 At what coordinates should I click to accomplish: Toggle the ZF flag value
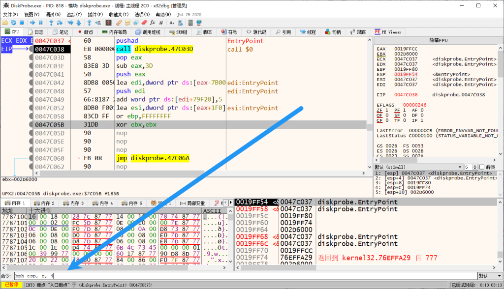click(387, 110)
